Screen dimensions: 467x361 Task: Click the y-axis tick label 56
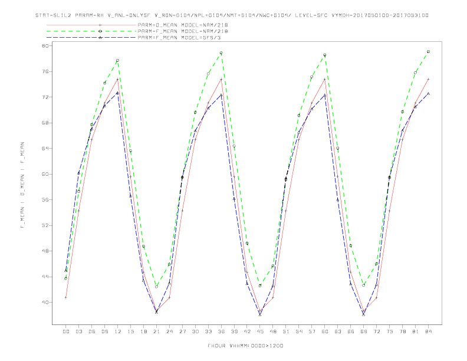click(x=45, y=199)
